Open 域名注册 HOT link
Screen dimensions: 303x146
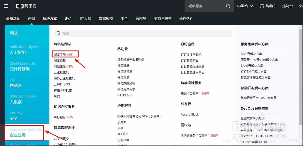point(63,55)
